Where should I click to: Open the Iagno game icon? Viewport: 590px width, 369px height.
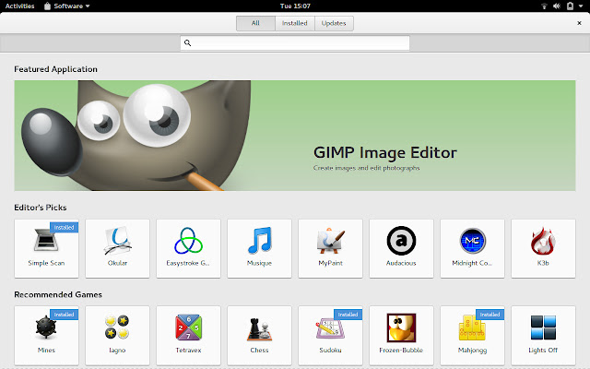[x=117, y=327]
